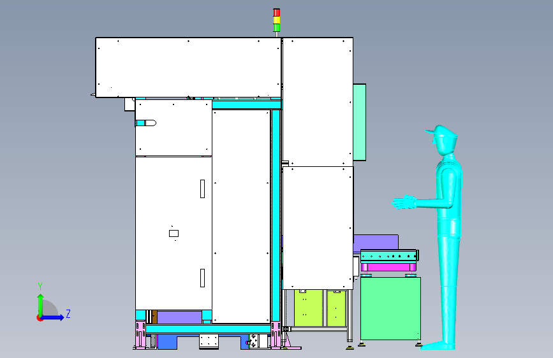Select the purple panel at the machine's bottom left
The height and width of the screenshot is (358, 553).
point(179,317)
